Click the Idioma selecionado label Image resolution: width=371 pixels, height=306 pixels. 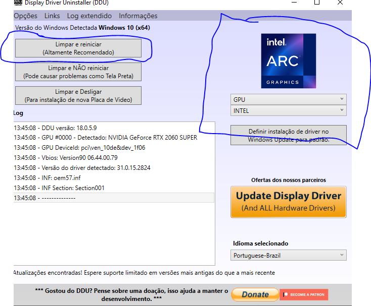(260, 243)
